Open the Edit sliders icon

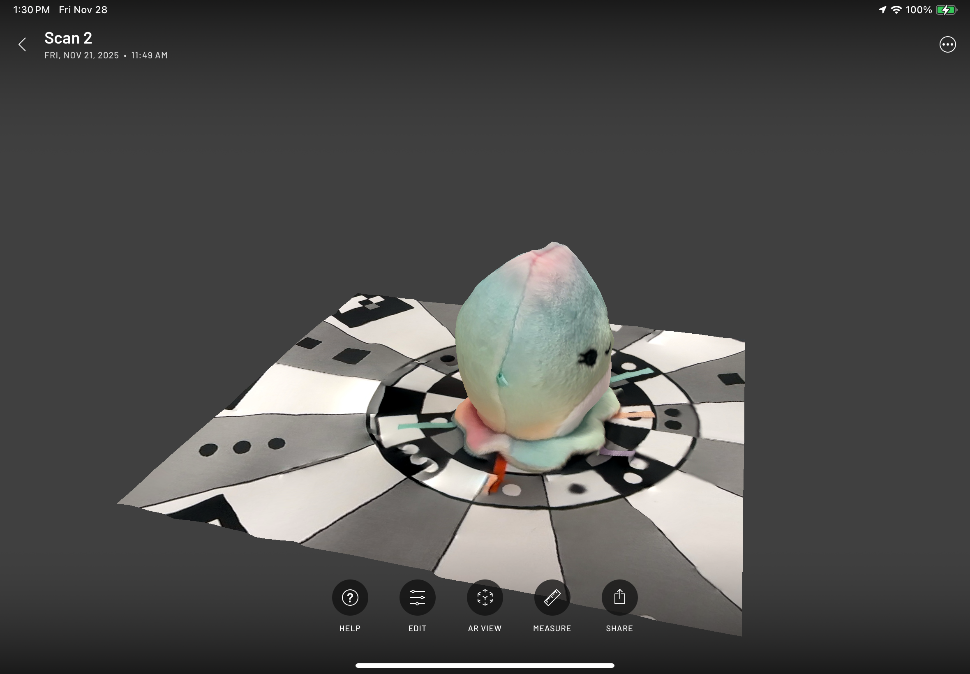417,597
